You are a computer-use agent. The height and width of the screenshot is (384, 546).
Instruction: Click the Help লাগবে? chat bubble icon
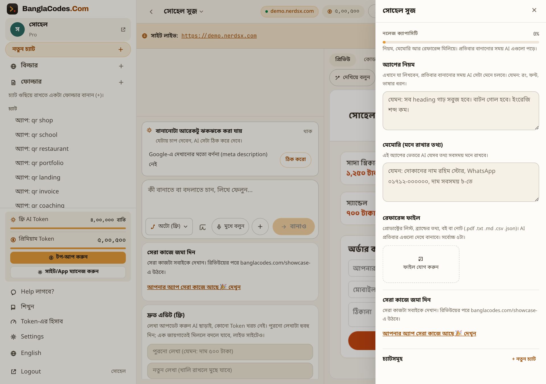tap(13, 292)
